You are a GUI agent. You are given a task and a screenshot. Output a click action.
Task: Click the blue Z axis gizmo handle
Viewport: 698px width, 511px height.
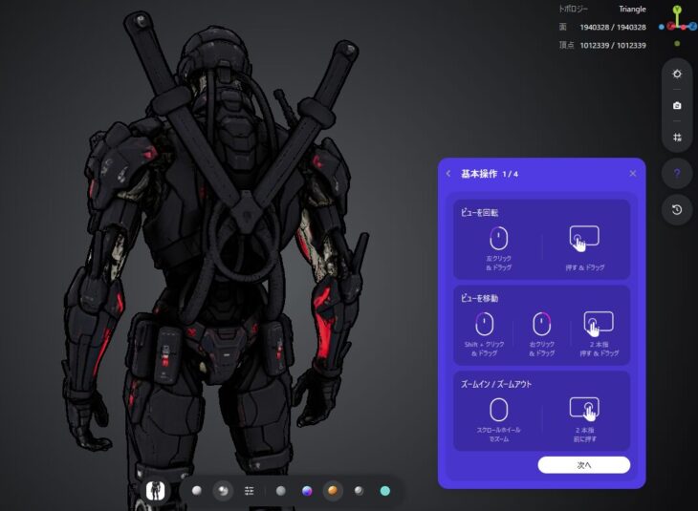point(693,27)
